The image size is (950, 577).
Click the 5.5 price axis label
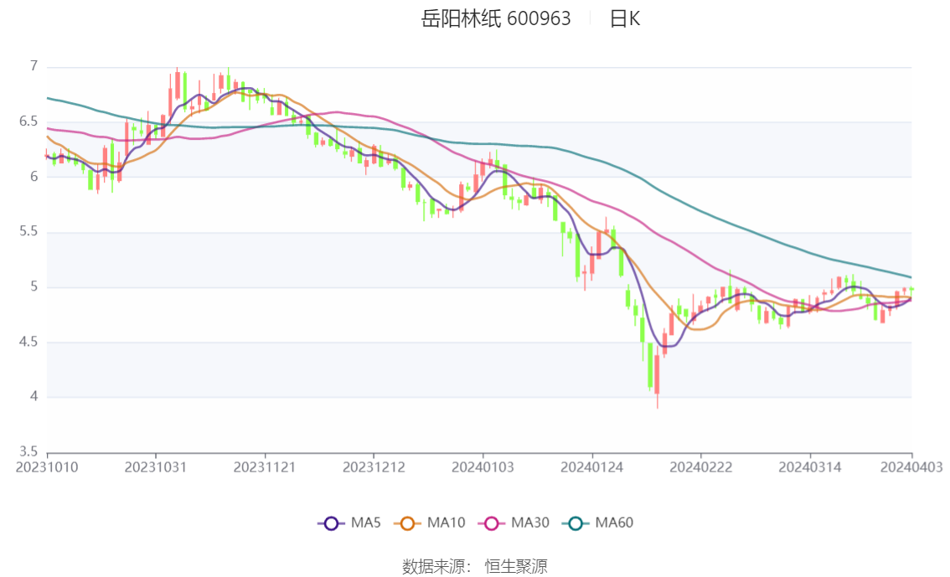(x=28, y=232)
